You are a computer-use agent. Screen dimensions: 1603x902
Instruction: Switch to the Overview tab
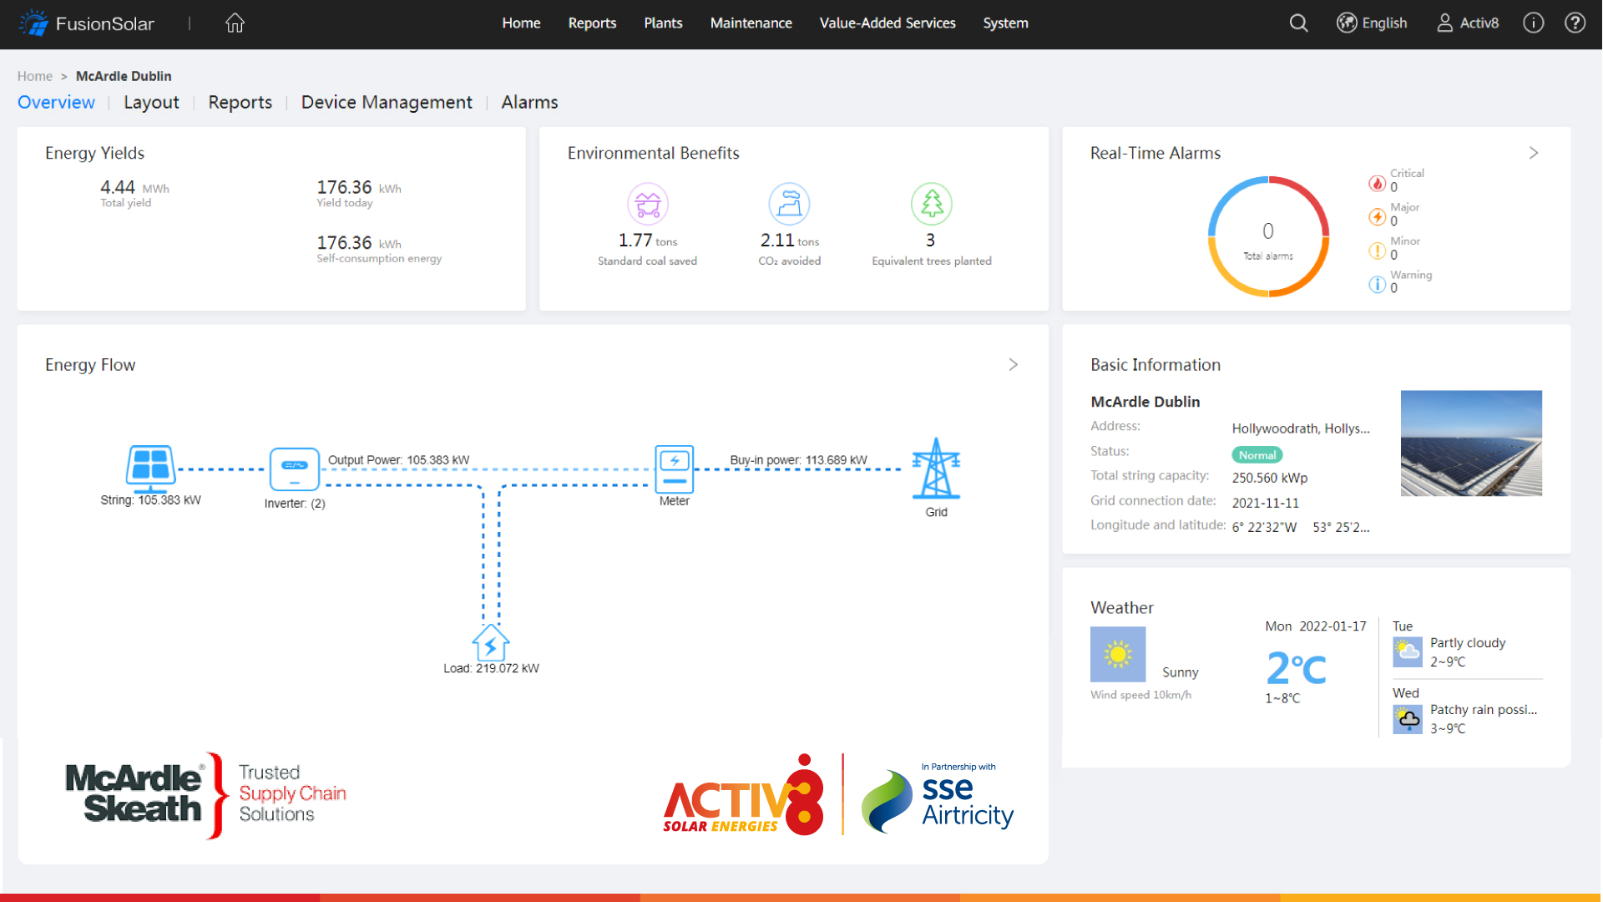coord(56,102)
